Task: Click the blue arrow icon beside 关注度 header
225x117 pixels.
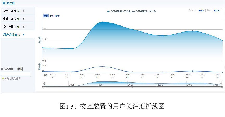Action: coord(4,3)
